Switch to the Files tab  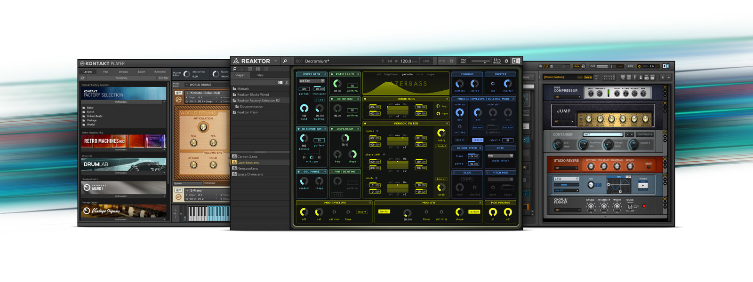260,75
